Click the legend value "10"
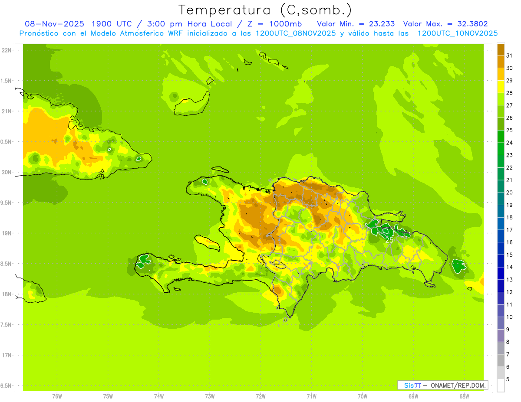Screen dimensions: 521x402 click(x=509, y=317)
